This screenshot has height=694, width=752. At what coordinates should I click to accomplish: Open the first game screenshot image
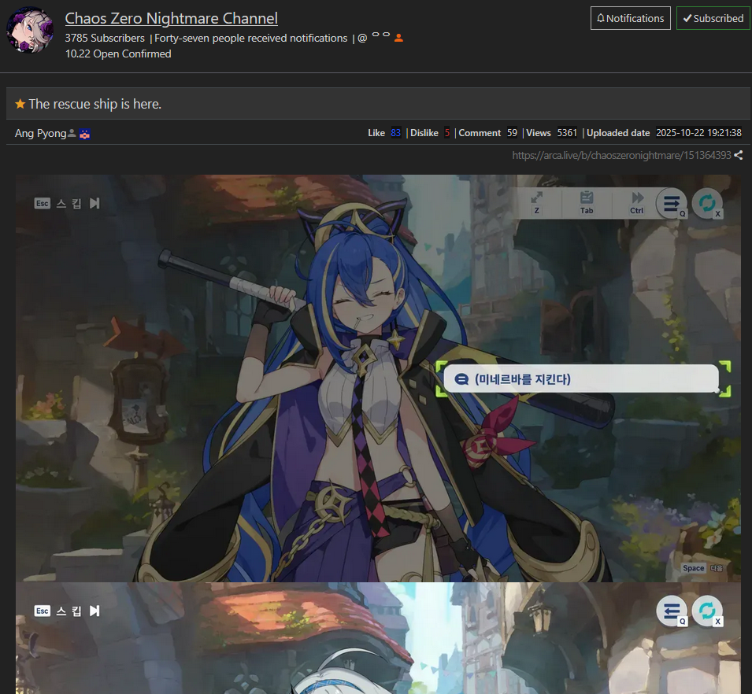pyautogui.click(x=378, y=378)
